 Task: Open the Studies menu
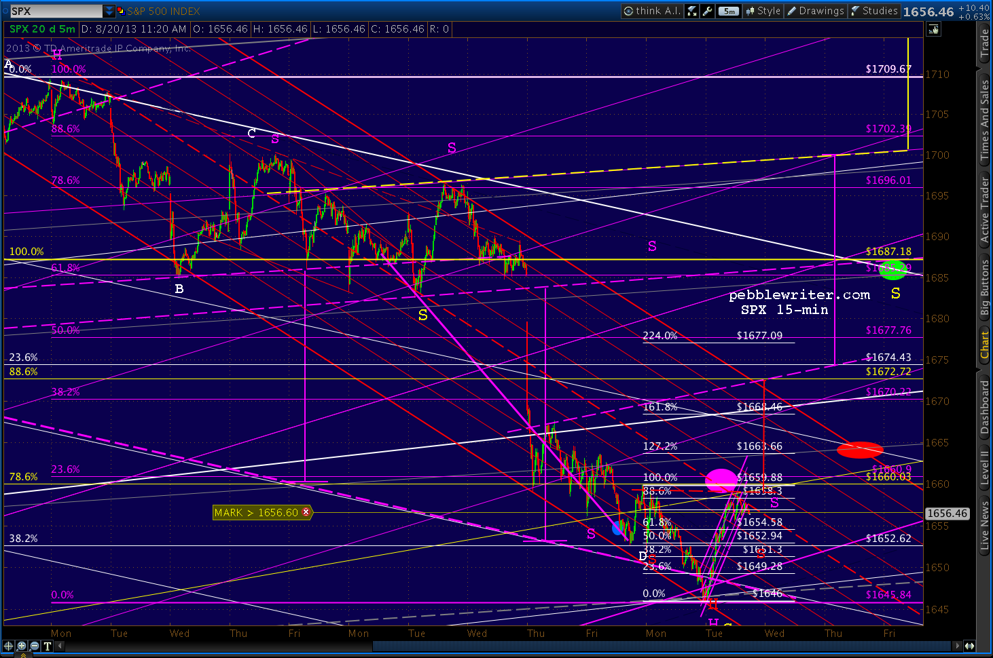coord(874,11)
